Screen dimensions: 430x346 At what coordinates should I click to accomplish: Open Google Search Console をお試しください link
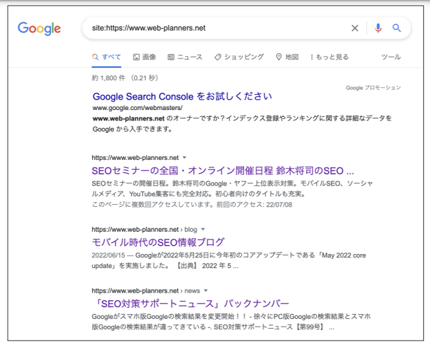[182, 96]
